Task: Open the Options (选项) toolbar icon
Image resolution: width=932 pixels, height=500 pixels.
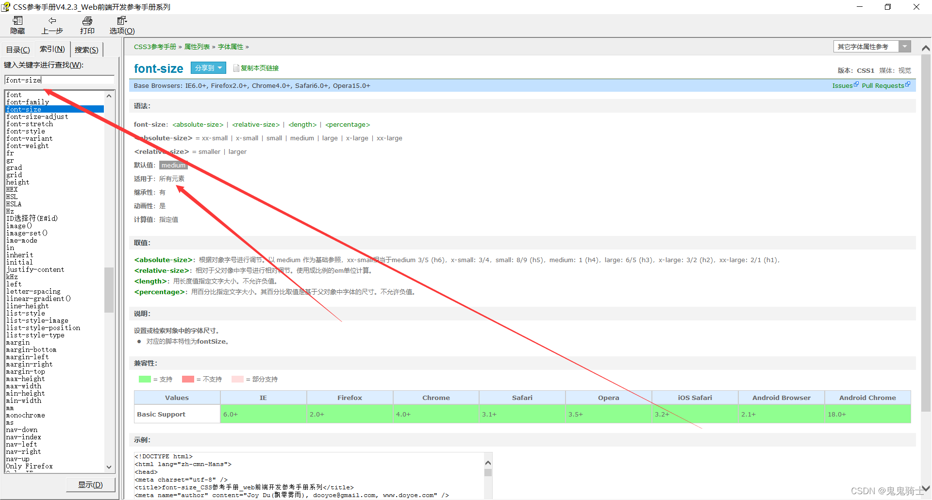Action: pyautogui.click(x=122, y=20)
